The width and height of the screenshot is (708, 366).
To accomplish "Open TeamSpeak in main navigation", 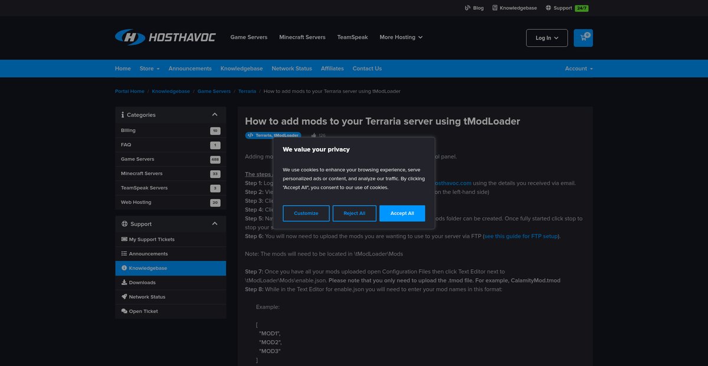I will [x=352, y=37].
